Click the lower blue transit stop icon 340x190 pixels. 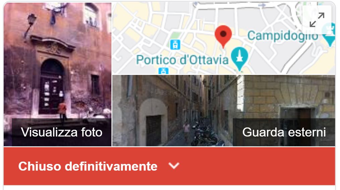coord(164,71)
